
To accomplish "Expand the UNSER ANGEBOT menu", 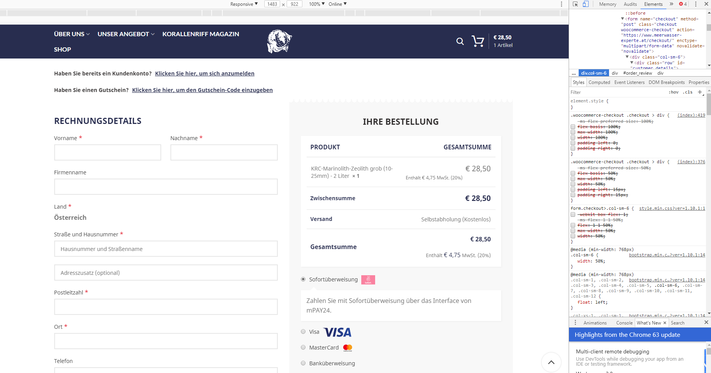I will coord(126,34).
